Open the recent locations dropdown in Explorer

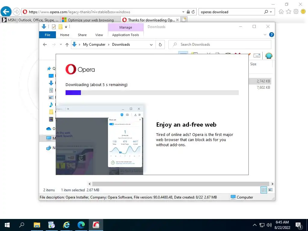pyautogui.click(x=61, y=45)
